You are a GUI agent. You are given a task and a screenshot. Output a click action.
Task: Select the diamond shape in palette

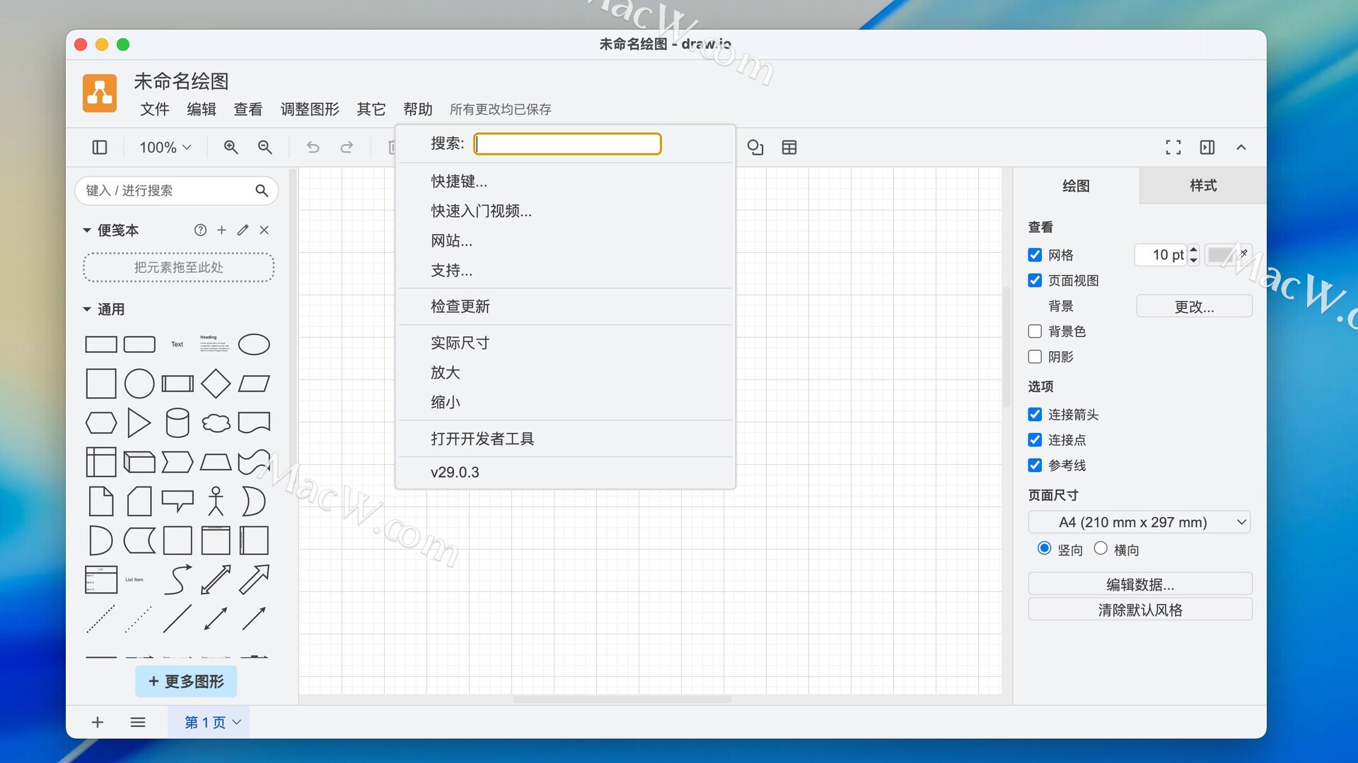[x=215, y=384]
